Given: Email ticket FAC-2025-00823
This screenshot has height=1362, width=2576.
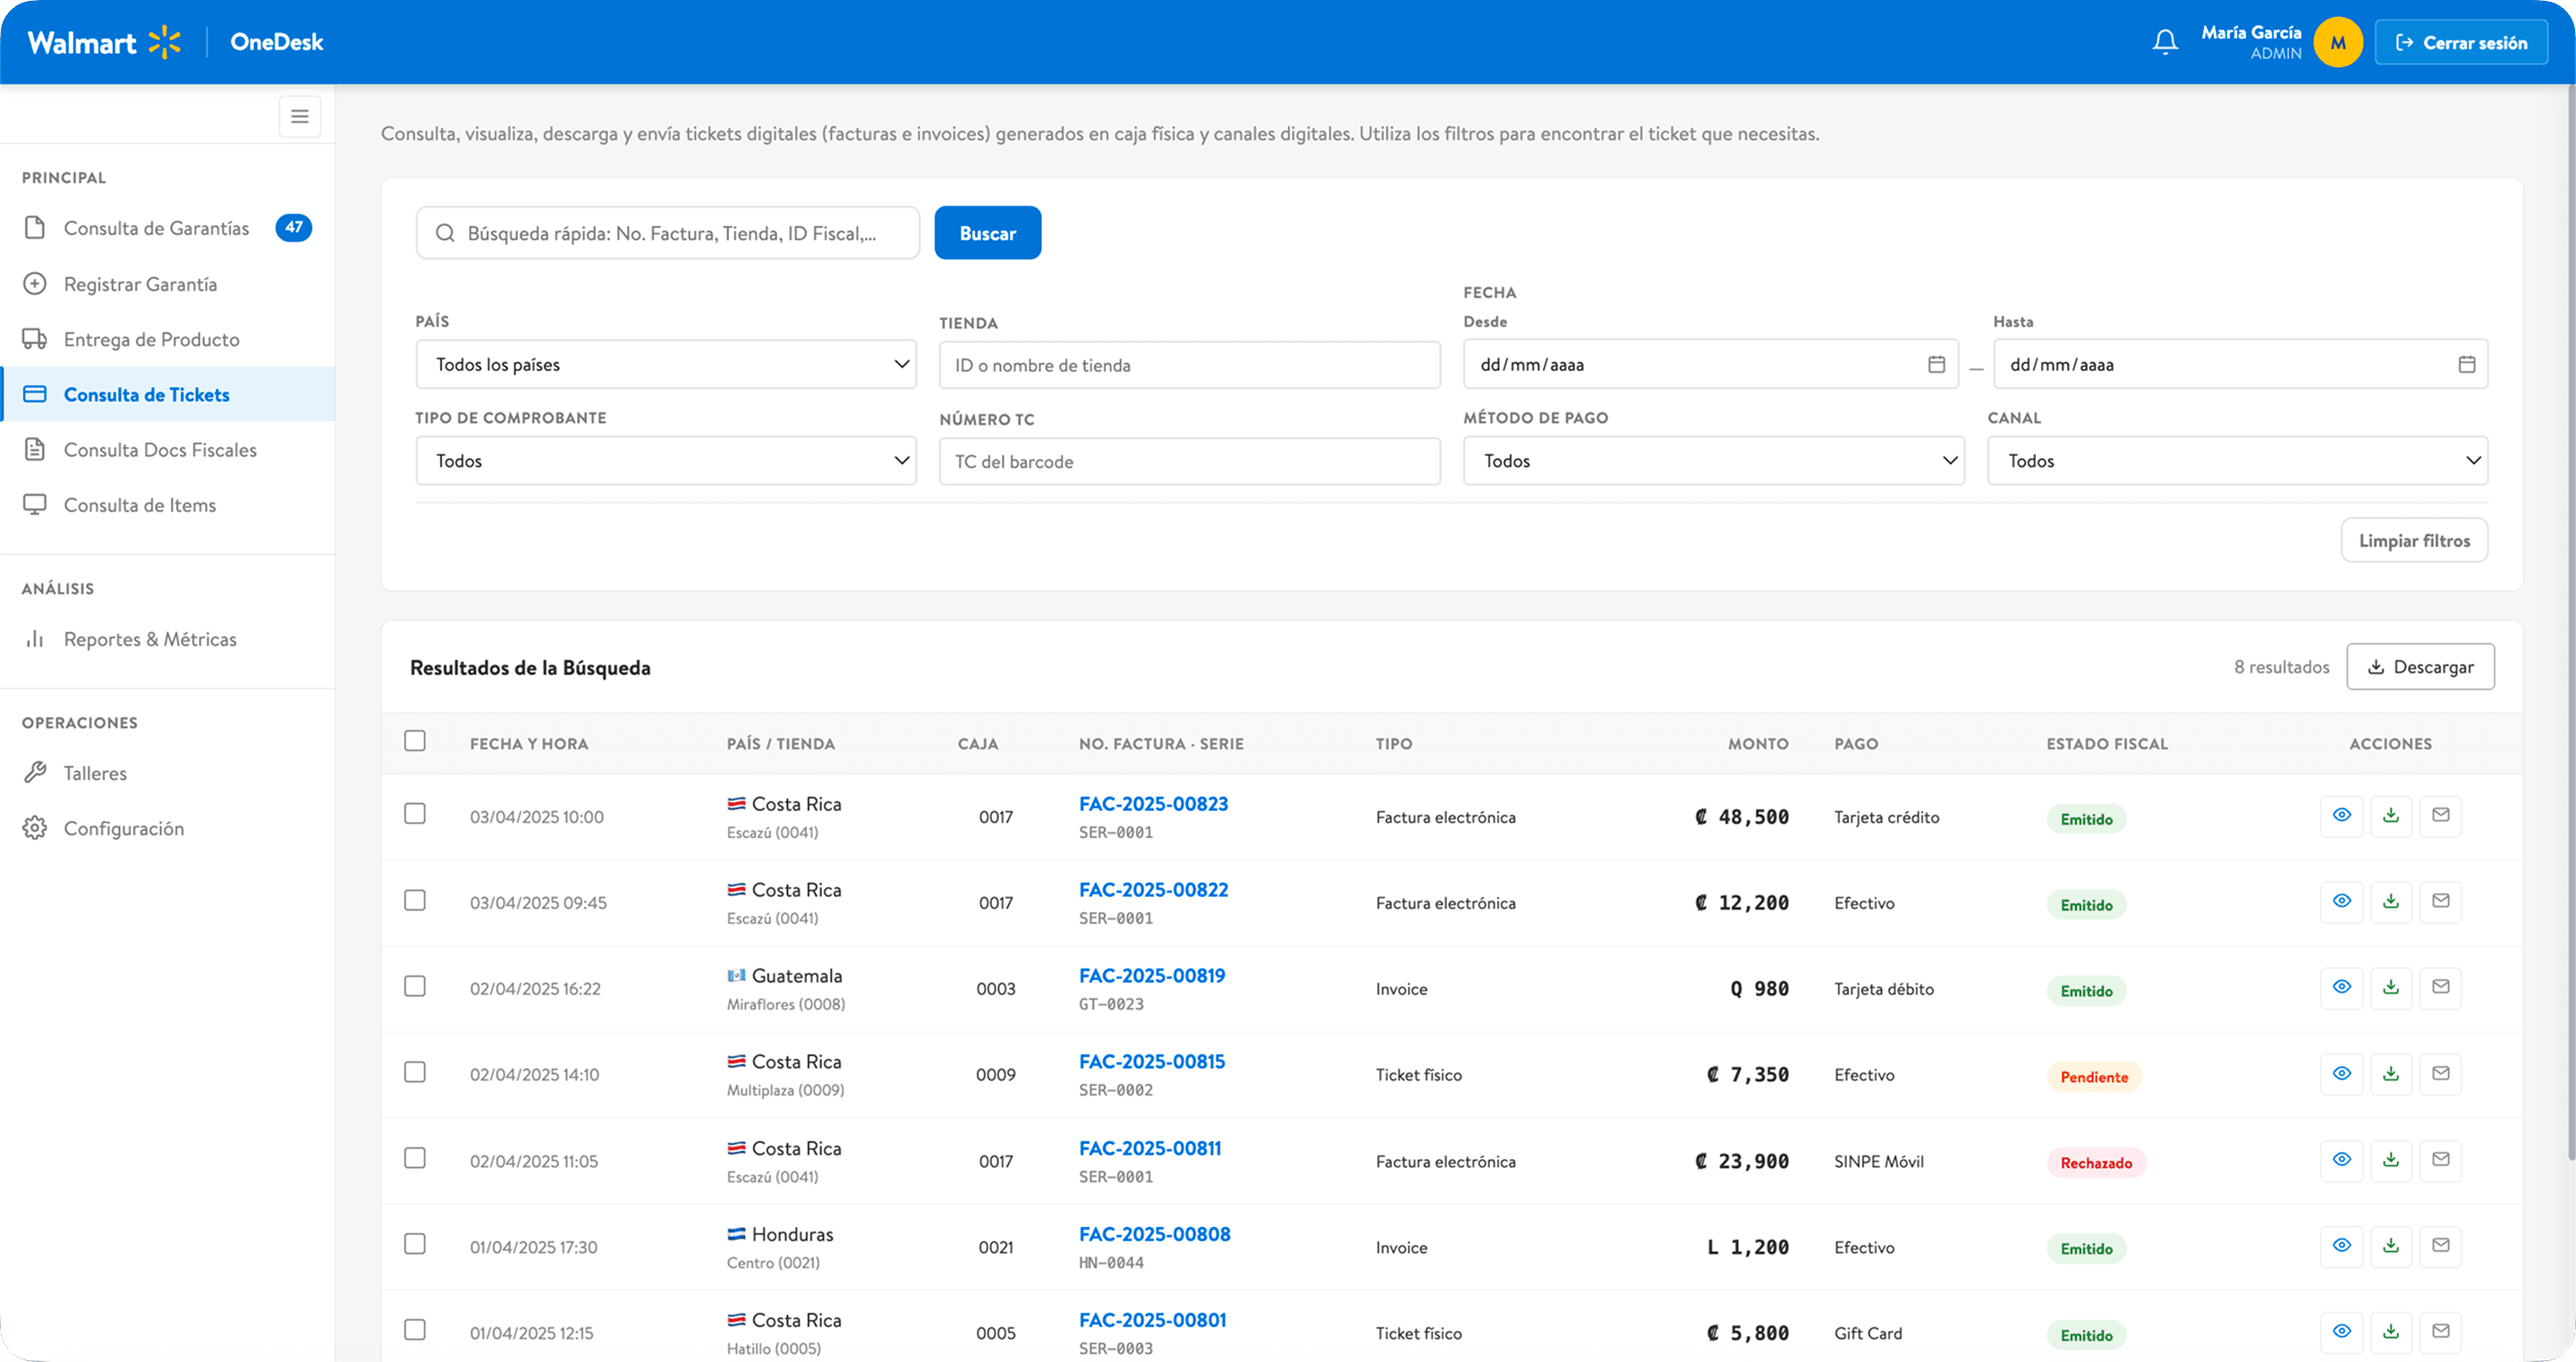Looking at the screenshot, I should tap(2441, 815).
